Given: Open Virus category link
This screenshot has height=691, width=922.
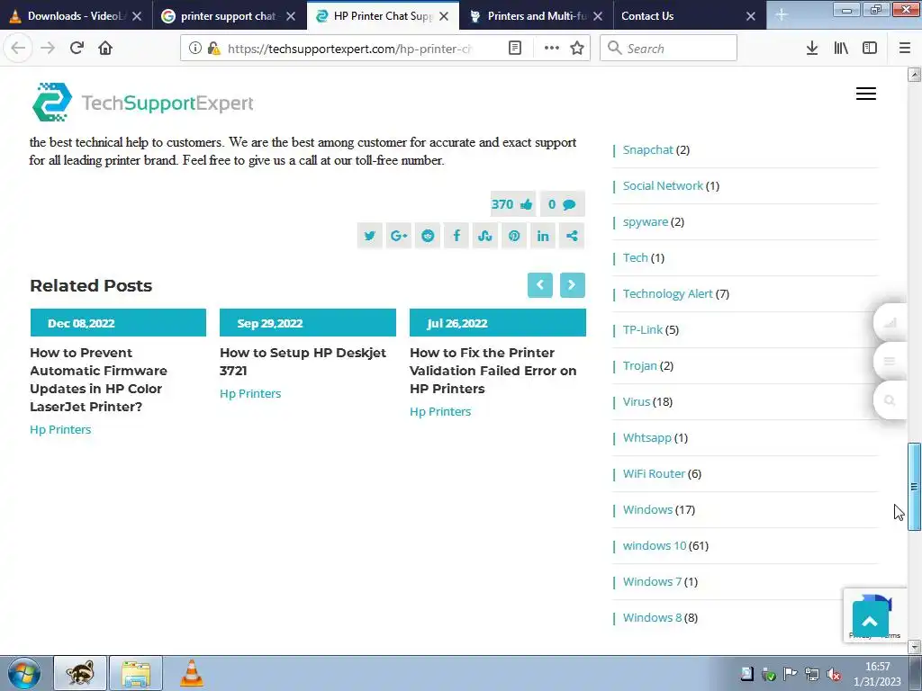Looking at the screenshot, I should point(637,401).
